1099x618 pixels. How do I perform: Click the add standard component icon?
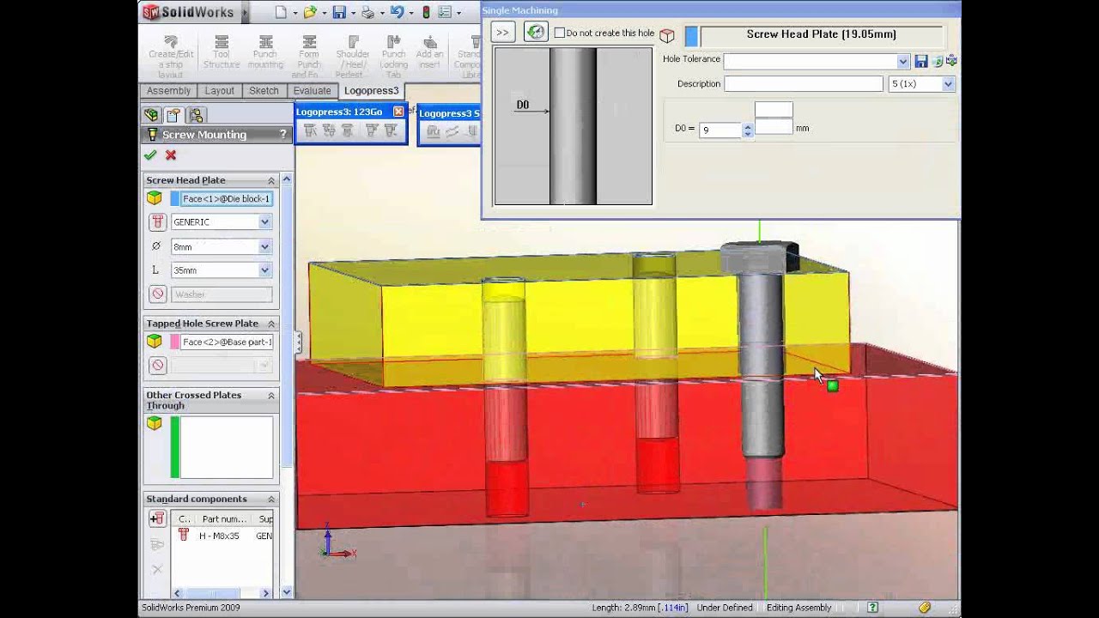tap(157, 518)
